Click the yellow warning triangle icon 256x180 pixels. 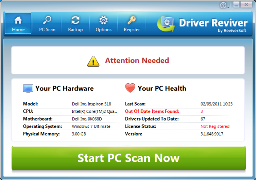coord(93,61)
